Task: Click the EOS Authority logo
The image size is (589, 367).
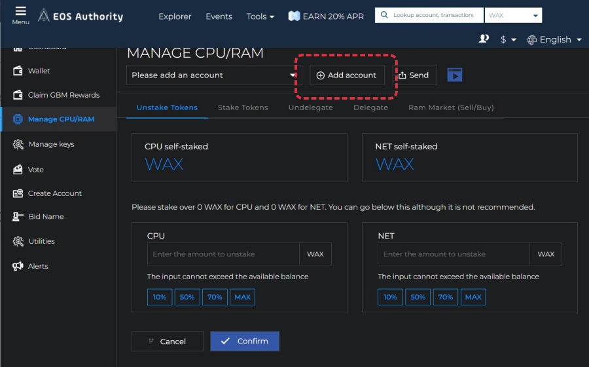Action: coord(80,16)
